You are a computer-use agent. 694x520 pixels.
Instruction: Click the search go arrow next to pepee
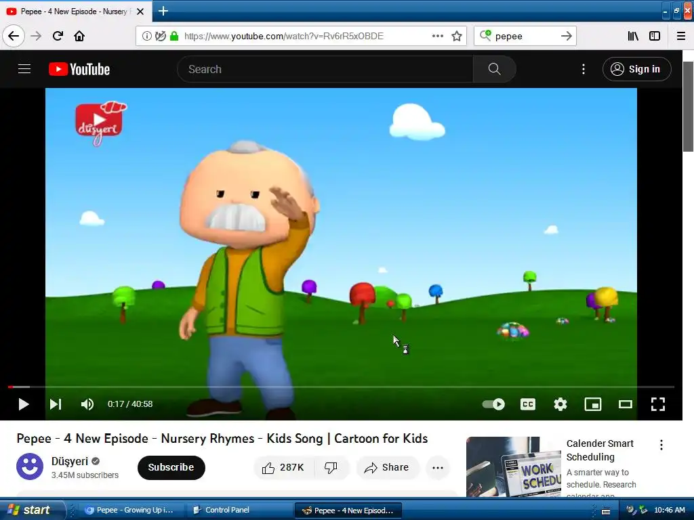(x=566, y=36)
